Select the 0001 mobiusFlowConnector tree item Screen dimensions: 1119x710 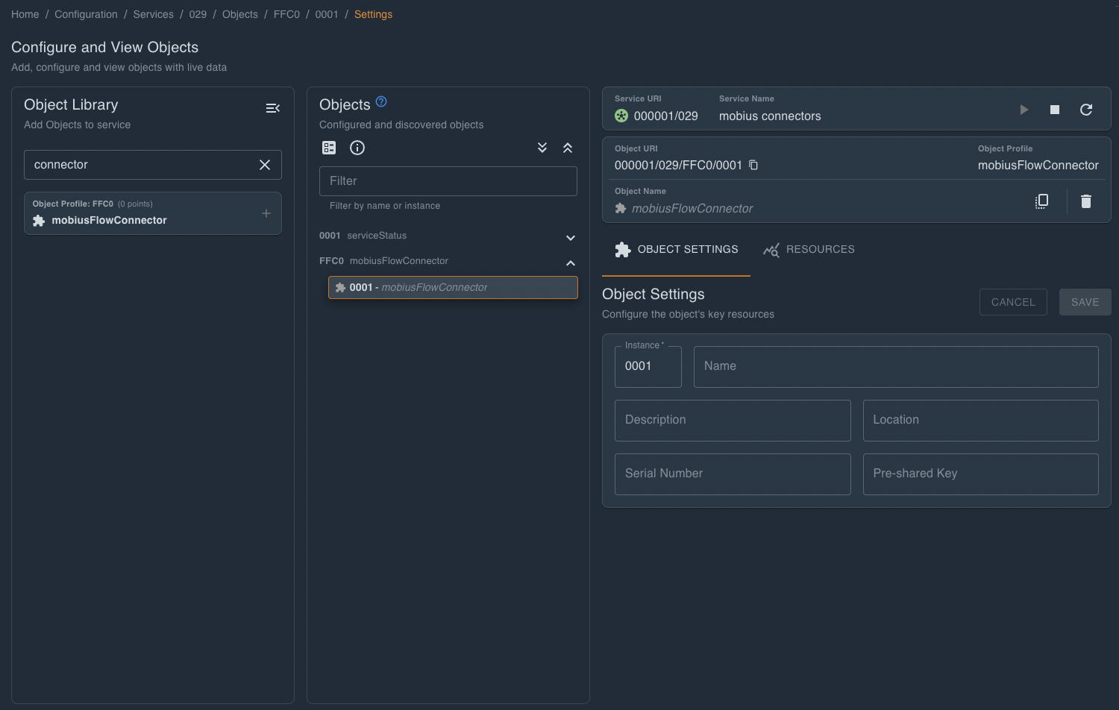(453, 288)
